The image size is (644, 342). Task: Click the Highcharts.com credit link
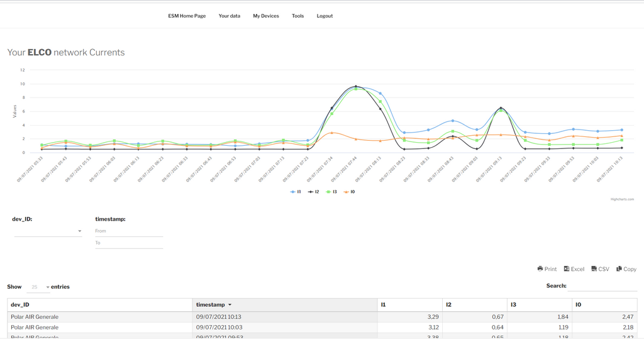622,199
